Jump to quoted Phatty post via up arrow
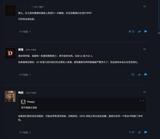This screenshot has height=139, width=160. click(143, 101)
